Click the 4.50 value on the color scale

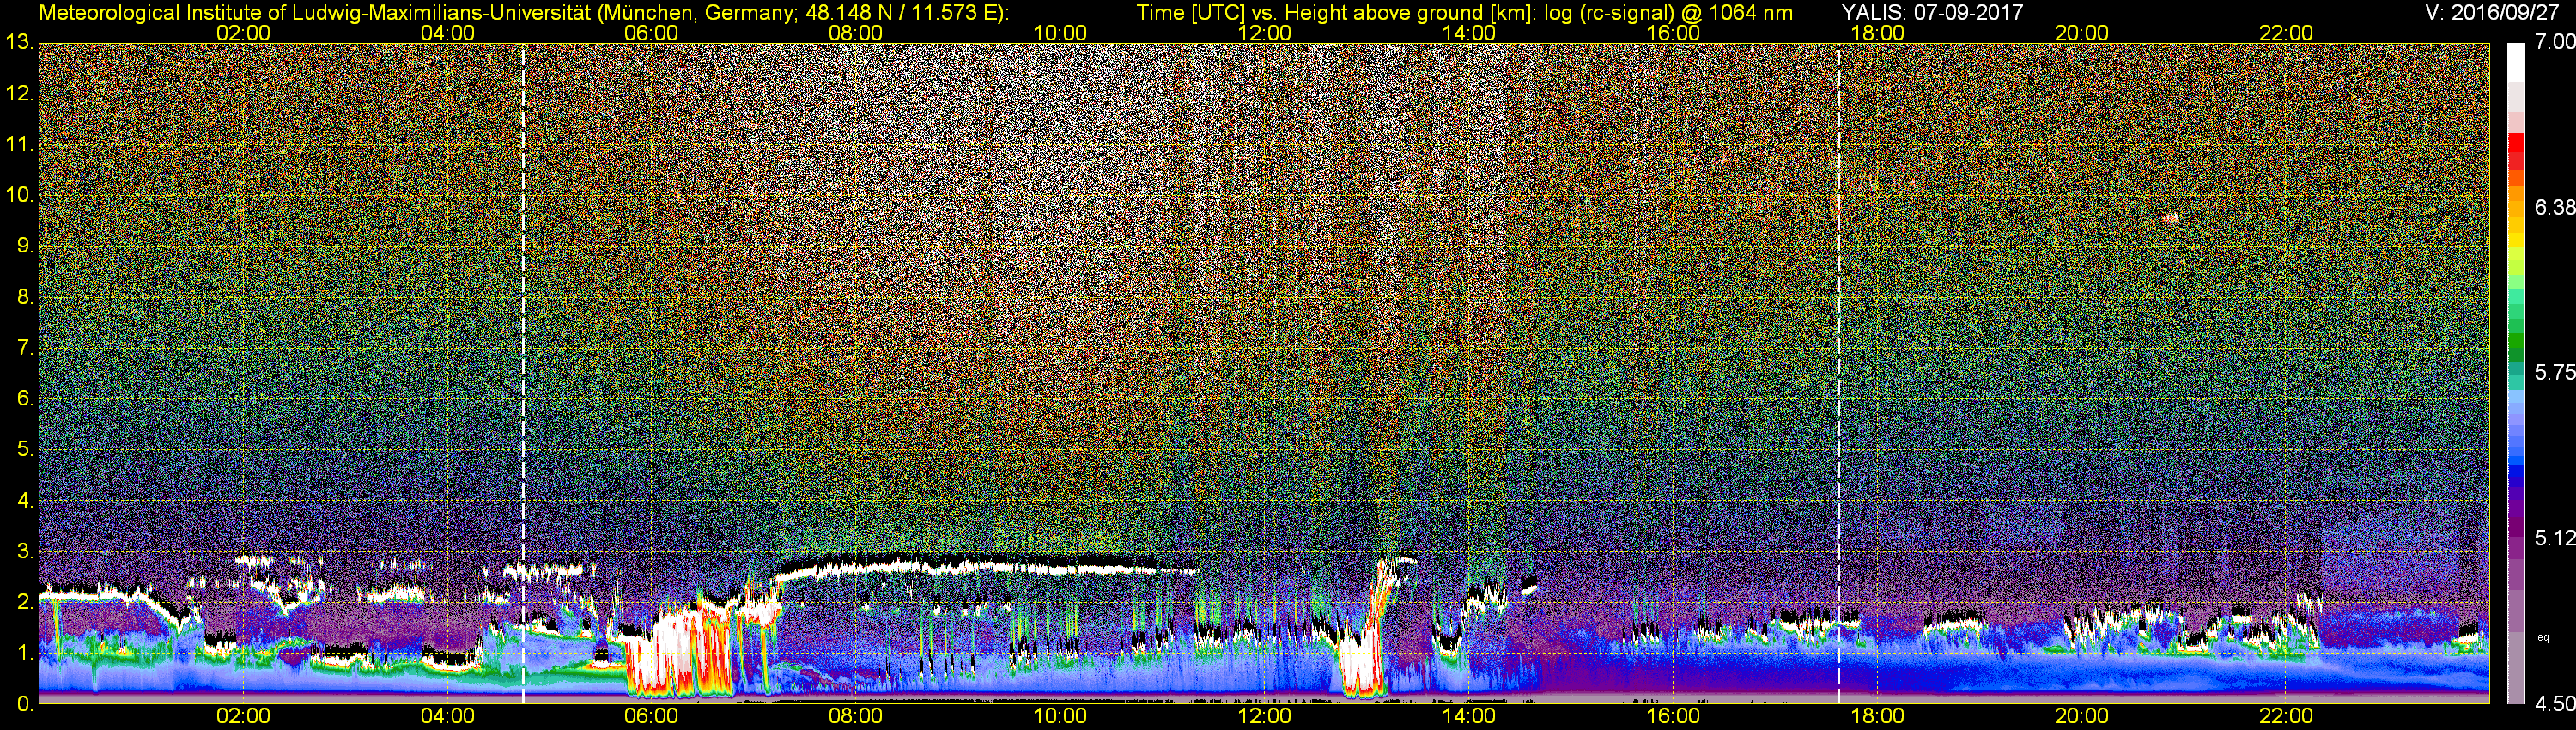[x=2554, y=704]
